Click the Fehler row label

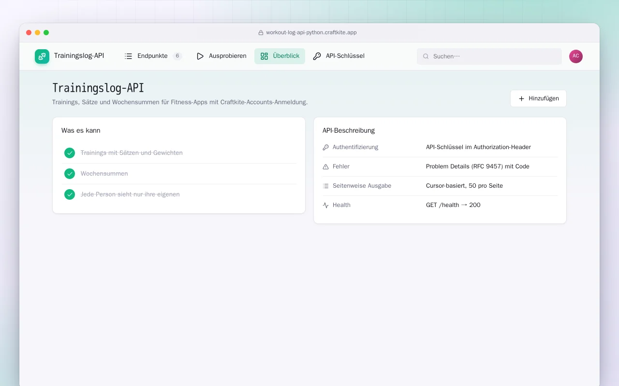click(341, 166)
